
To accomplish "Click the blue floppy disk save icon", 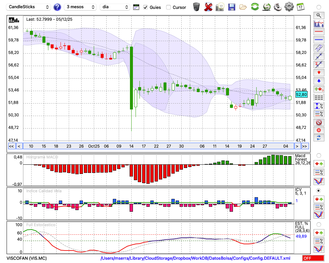I will coord(232,7).
